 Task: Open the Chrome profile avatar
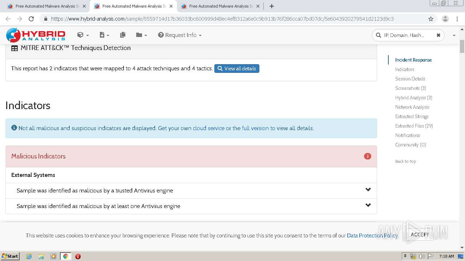[x=445, y=19]
